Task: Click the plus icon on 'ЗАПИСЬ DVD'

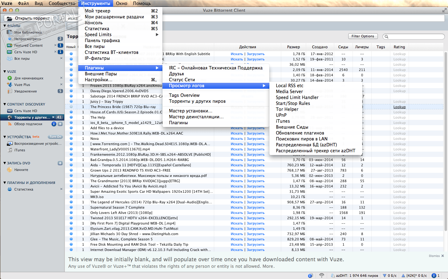Action: pos(60,163)
